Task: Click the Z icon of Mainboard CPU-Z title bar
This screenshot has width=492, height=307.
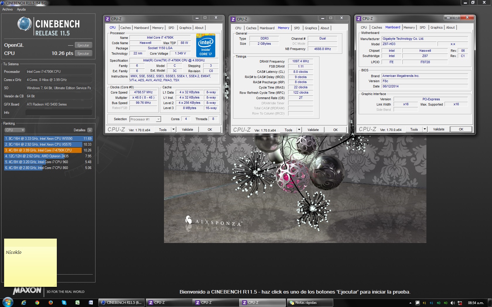Action: click(x=359, y=18)
